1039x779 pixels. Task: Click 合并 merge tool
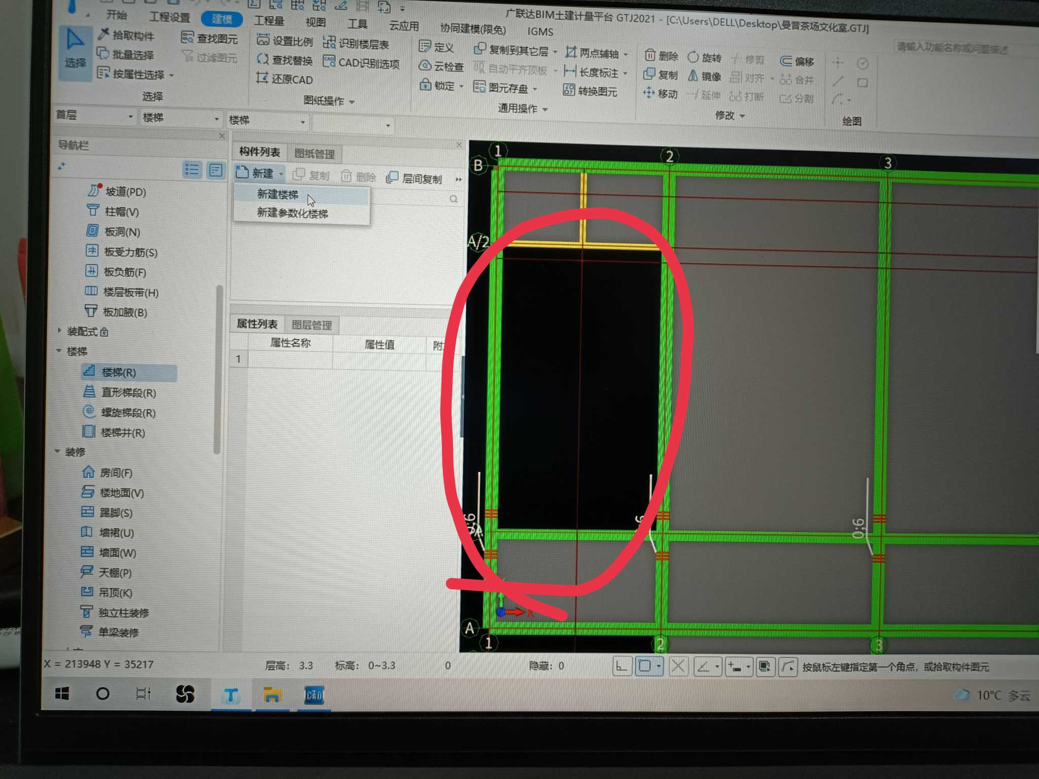[796, 80]
